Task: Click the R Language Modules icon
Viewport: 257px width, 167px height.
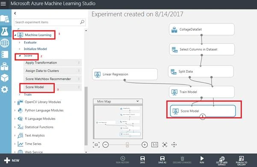Action: pos(20,119)
